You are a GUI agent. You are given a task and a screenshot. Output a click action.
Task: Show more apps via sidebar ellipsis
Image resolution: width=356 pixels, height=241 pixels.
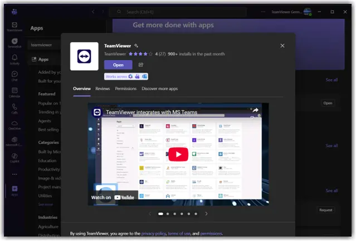[14, 174]
